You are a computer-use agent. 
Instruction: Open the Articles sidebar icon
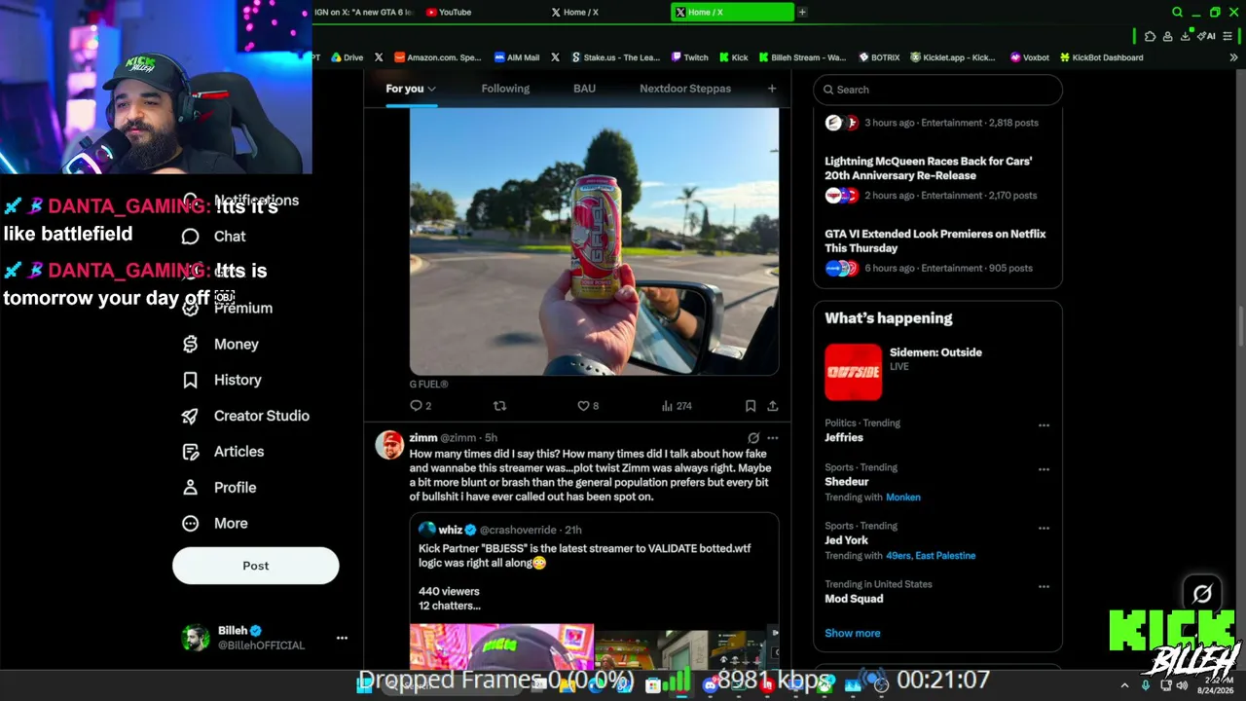[191, 452]
